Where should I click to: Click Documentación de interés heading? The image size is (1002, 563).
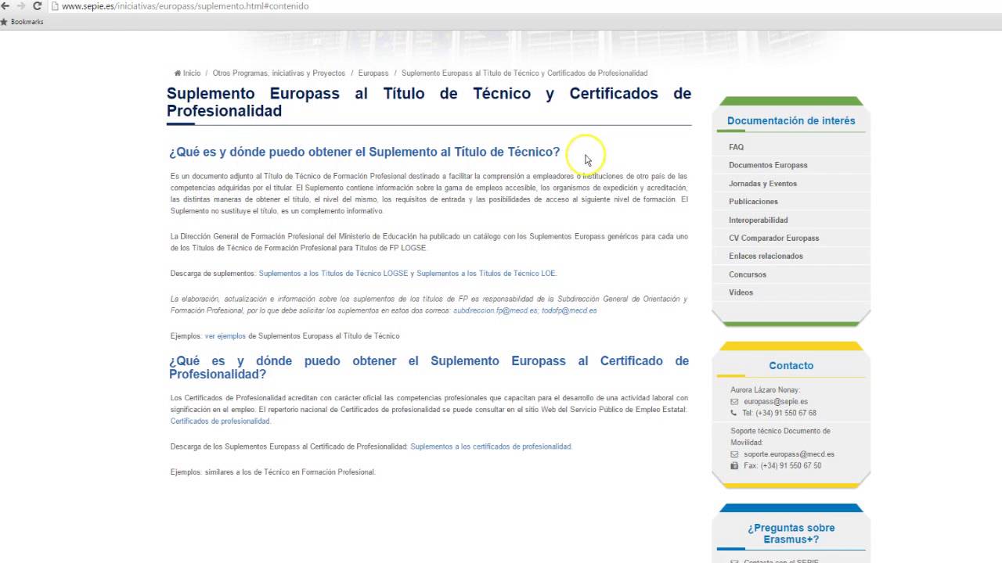[x=791, y=120]
